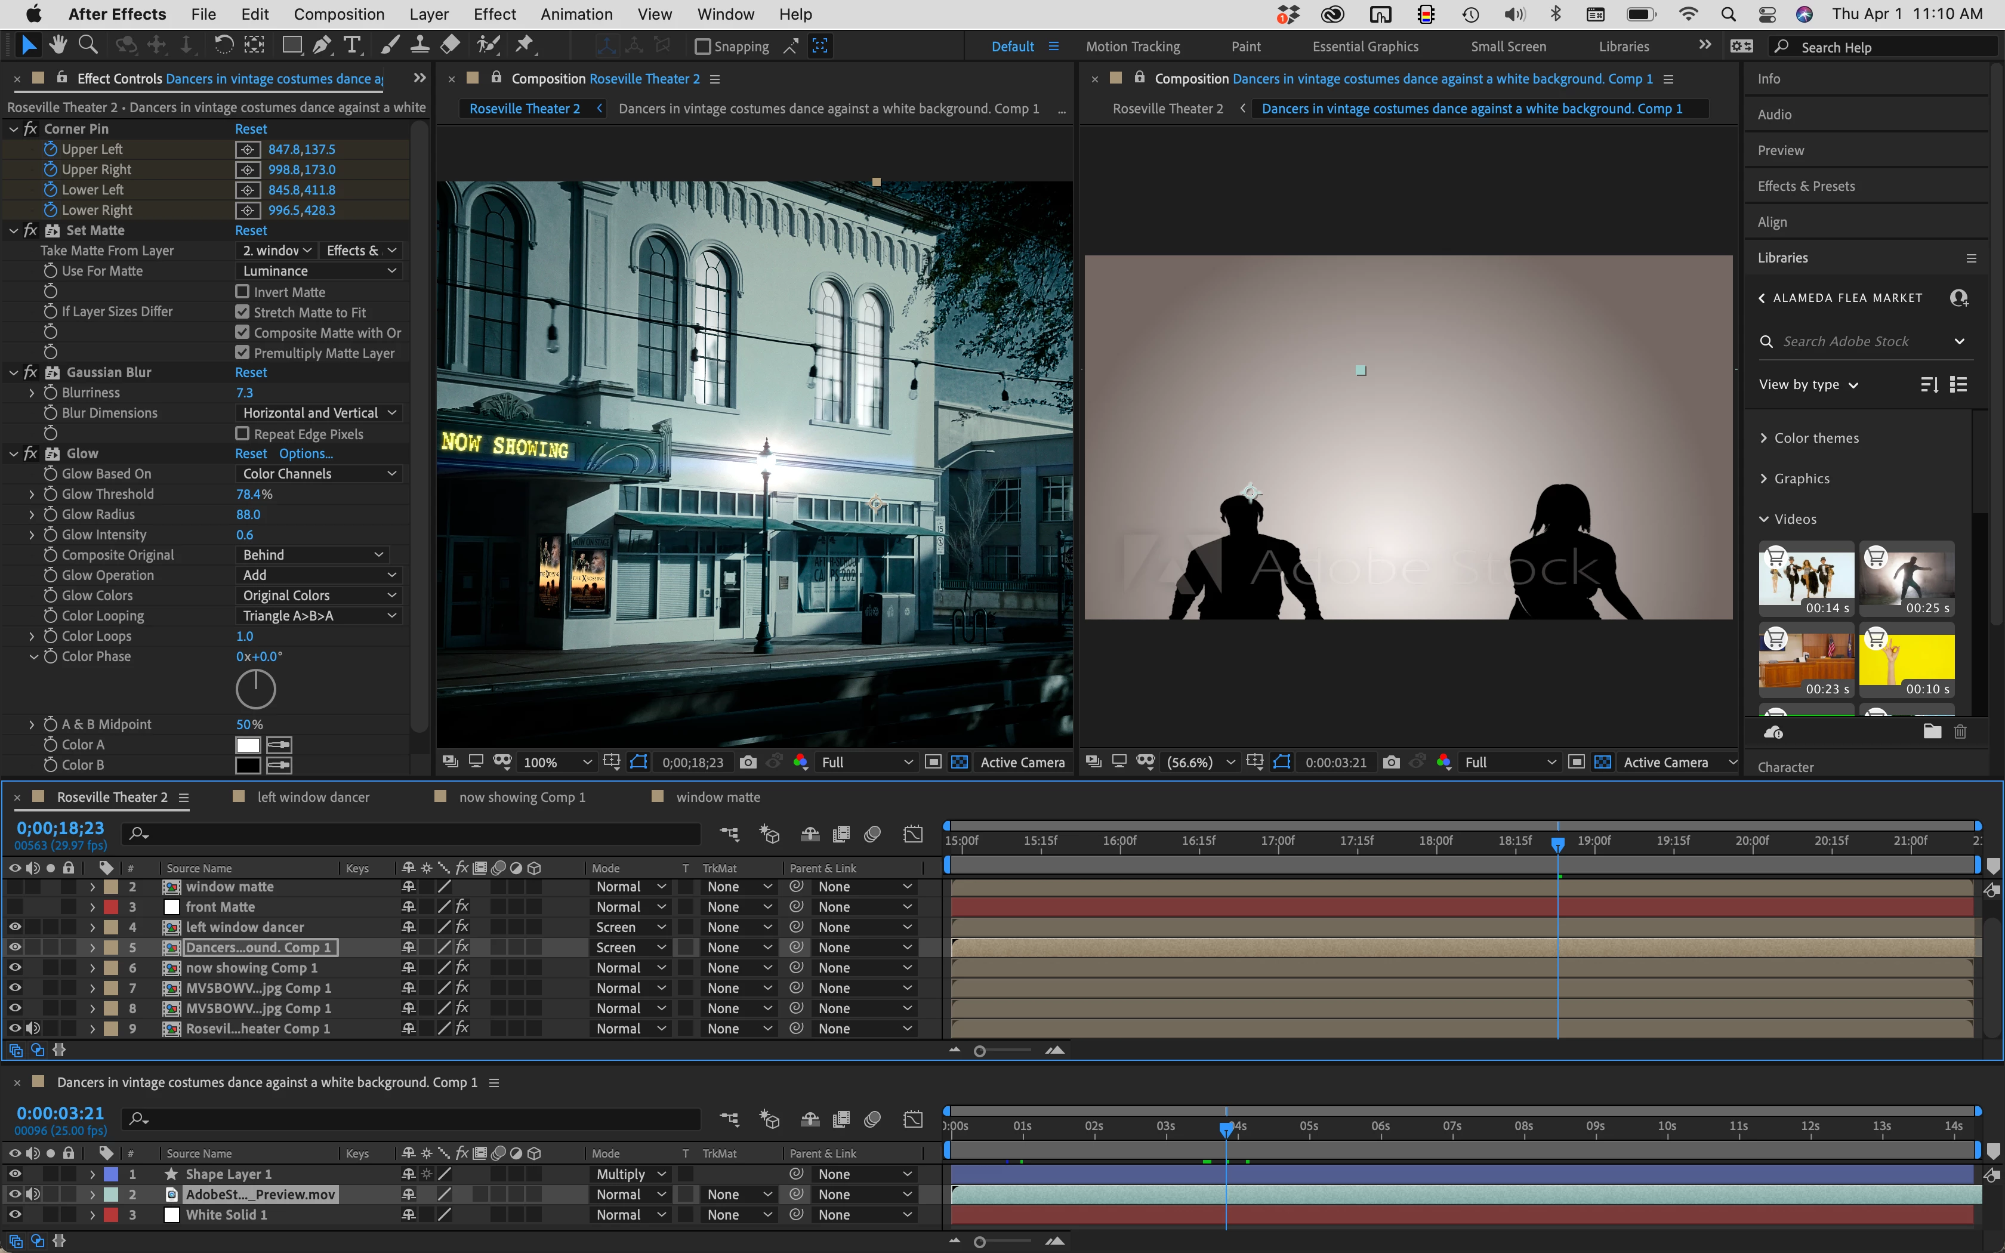Open the Composition menu
This screenshot has height=1253, width=2005.
click(339, 14)
